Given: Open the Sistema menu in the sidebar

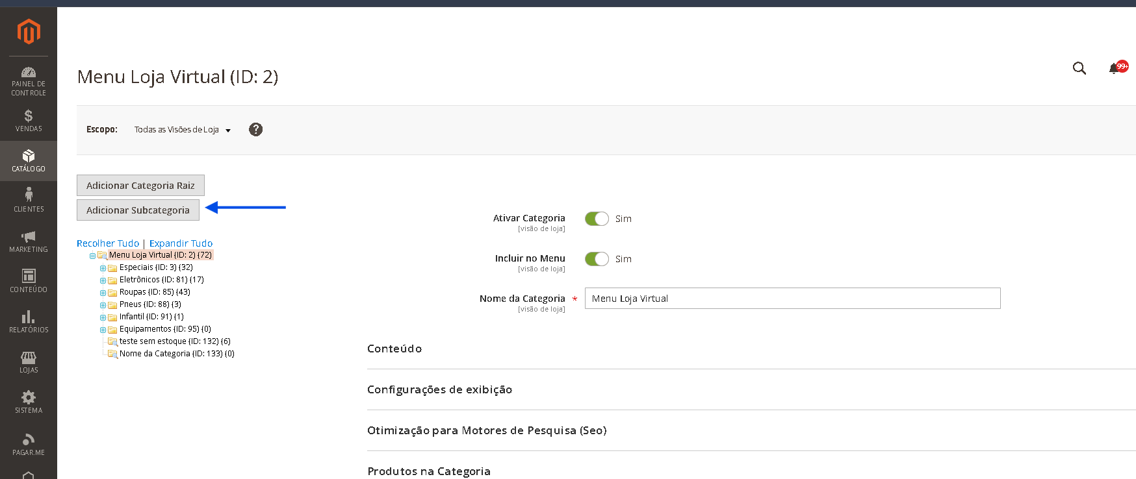Looking at the screenshot, I should click(29, 402).
